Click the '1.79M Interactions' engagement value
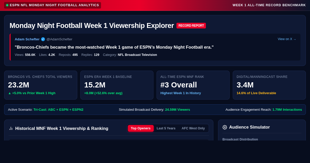Image resolution: width=310 pixels, height=163 pixels. pos(287,110)
